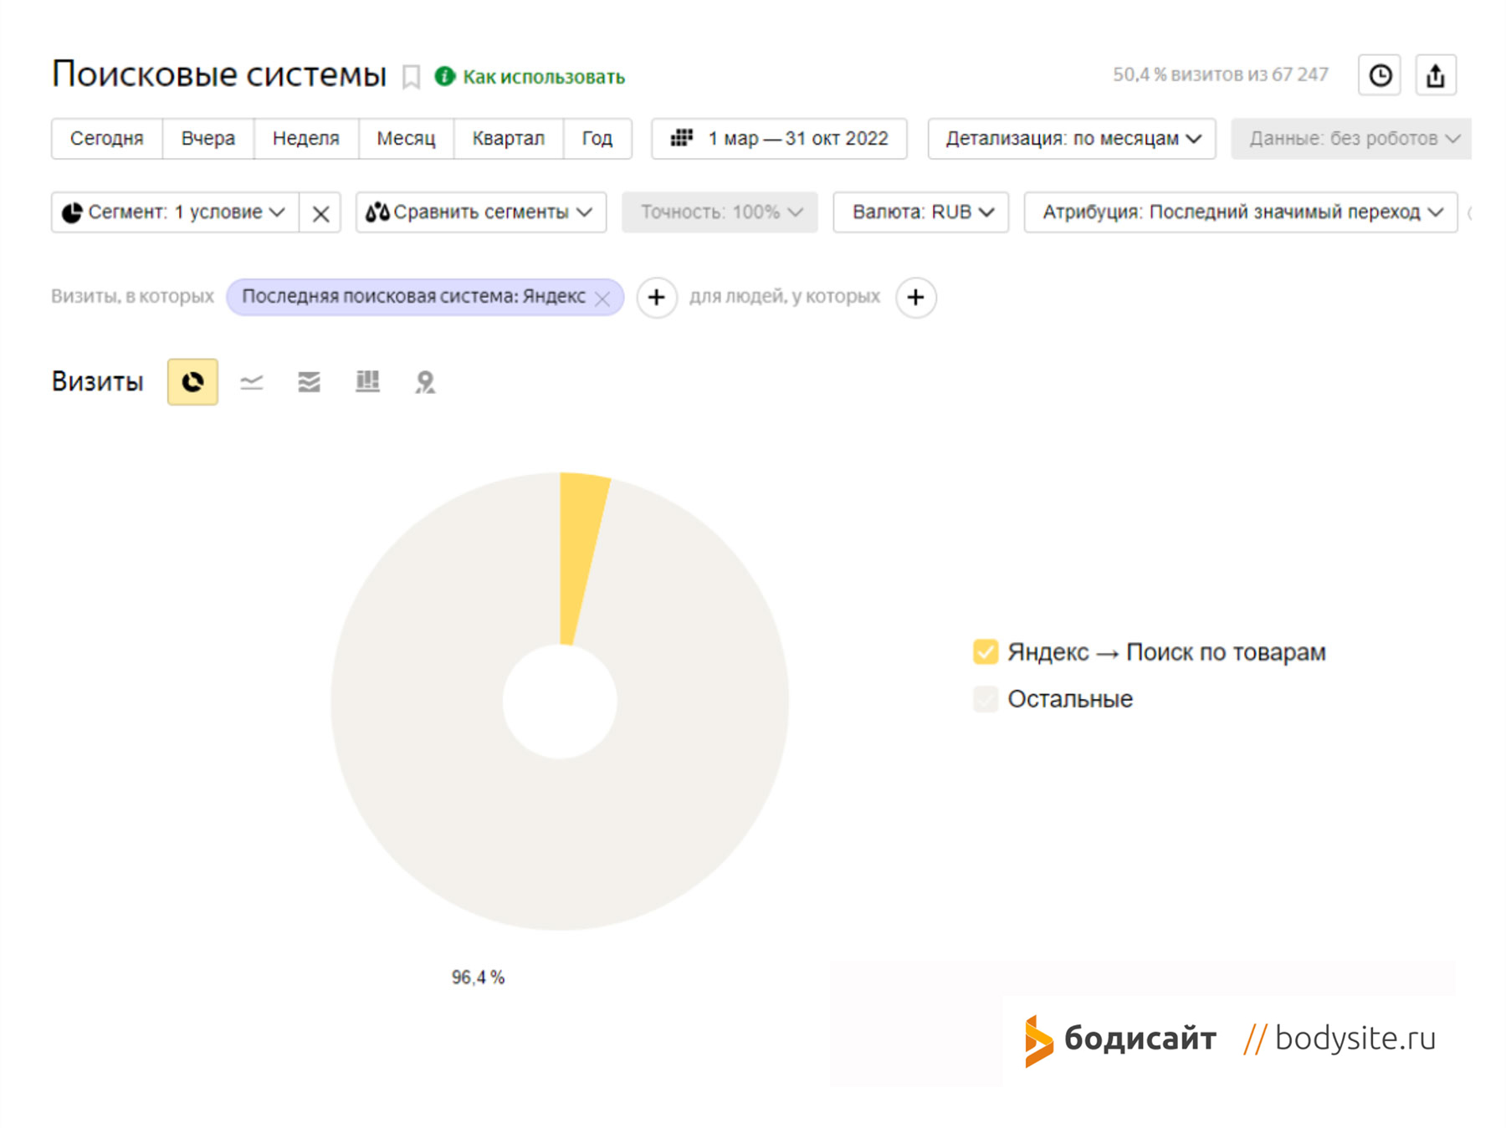This screenshot has height=1128, width=1506.
Task: Toggle Яндекс → Поиск по товарам checkbox
Action: (986, 651)
